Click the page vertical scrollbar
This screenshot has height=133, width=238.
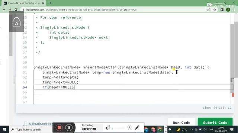coord(236,50)
